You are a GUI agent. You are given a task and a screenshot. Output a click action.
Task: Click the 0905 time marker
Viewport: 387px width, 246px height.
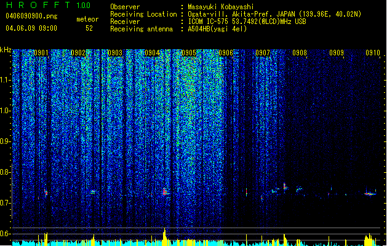(x=189, y=53)
